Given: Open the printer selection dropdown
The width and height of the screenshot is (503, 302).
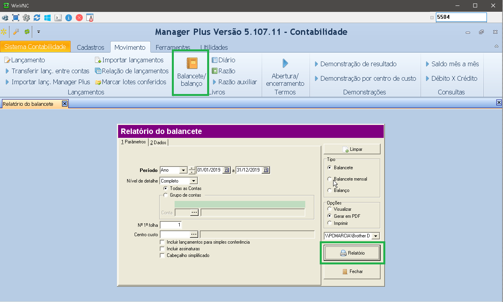Looking at the screenshot, I should (375, 236).
